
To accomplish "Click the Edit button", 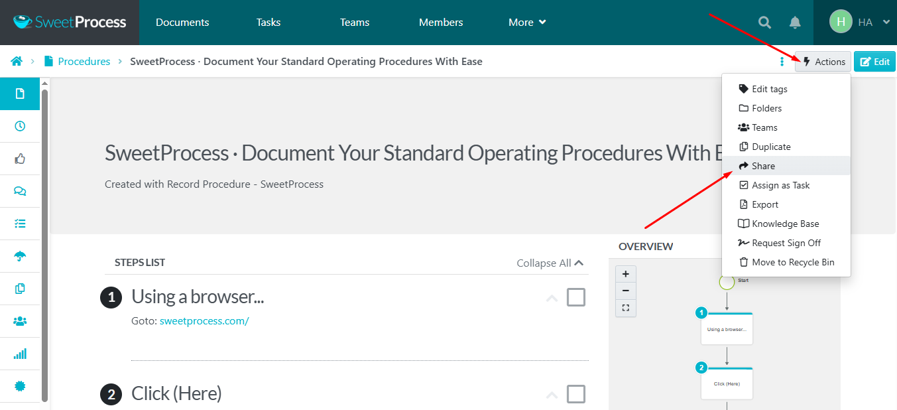I will (874, 62).
